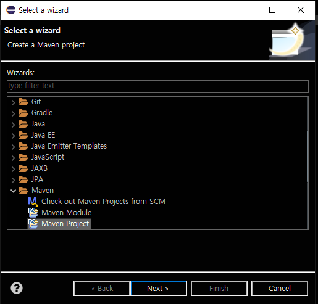This screenshot has height=304, width=318.
Task: Click the Eclipse logo in title bar
Action: [x=10, y=10]
